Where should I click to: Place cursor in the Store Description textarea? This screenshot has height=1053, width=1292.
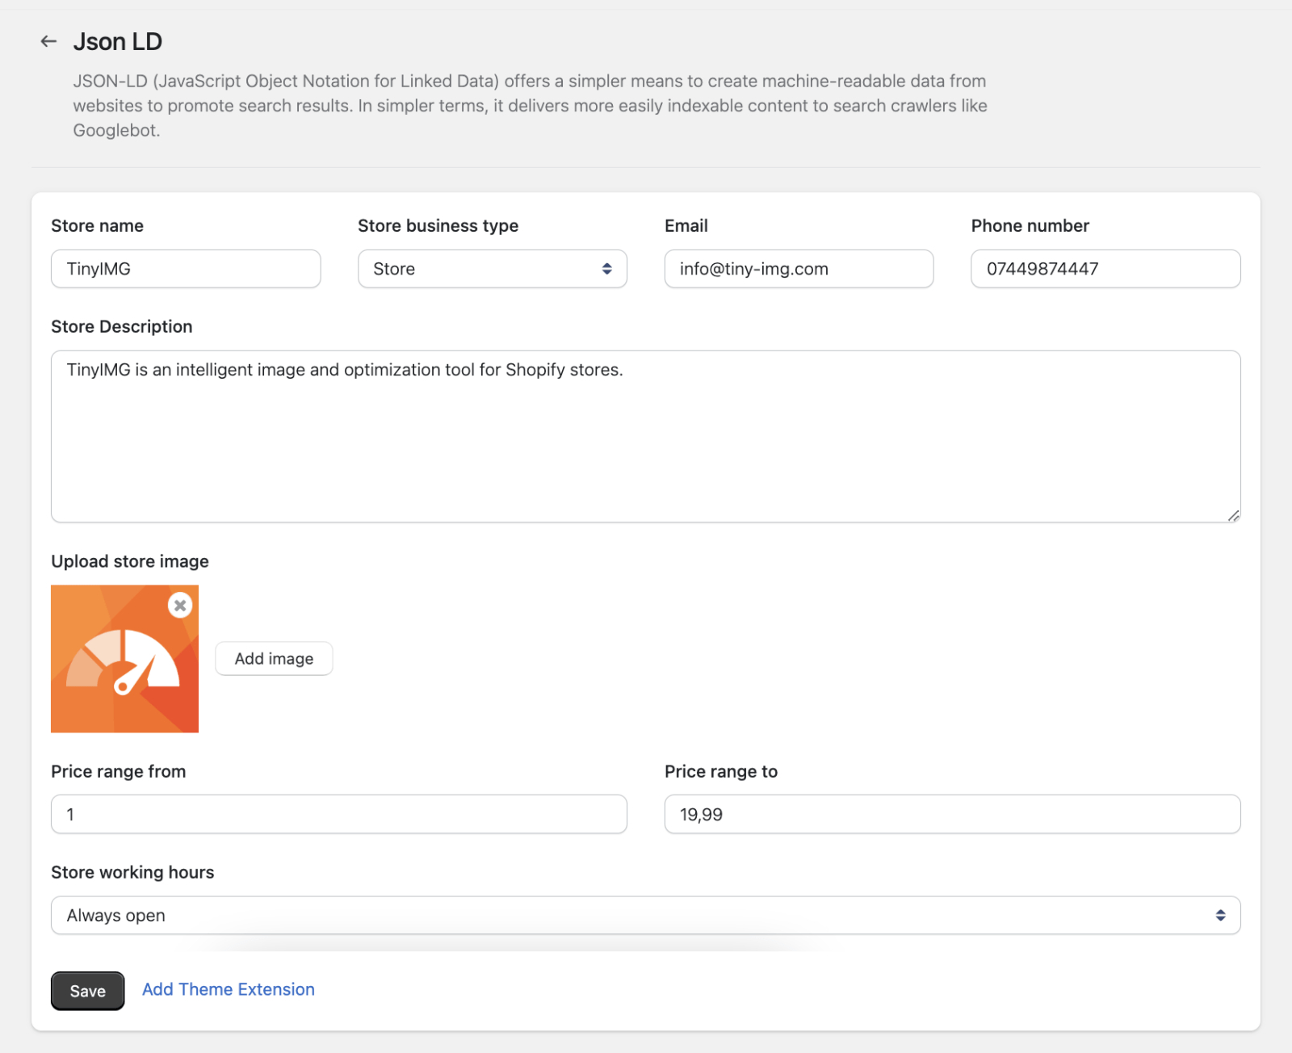click(645, 436)
